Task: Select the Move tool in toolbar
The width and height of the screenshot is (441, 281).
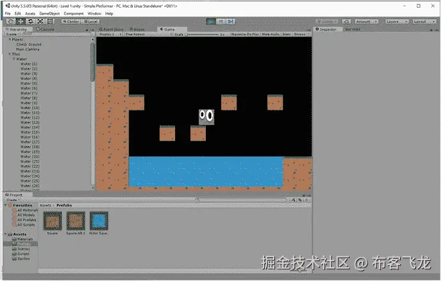Action: tap(21, 21)
